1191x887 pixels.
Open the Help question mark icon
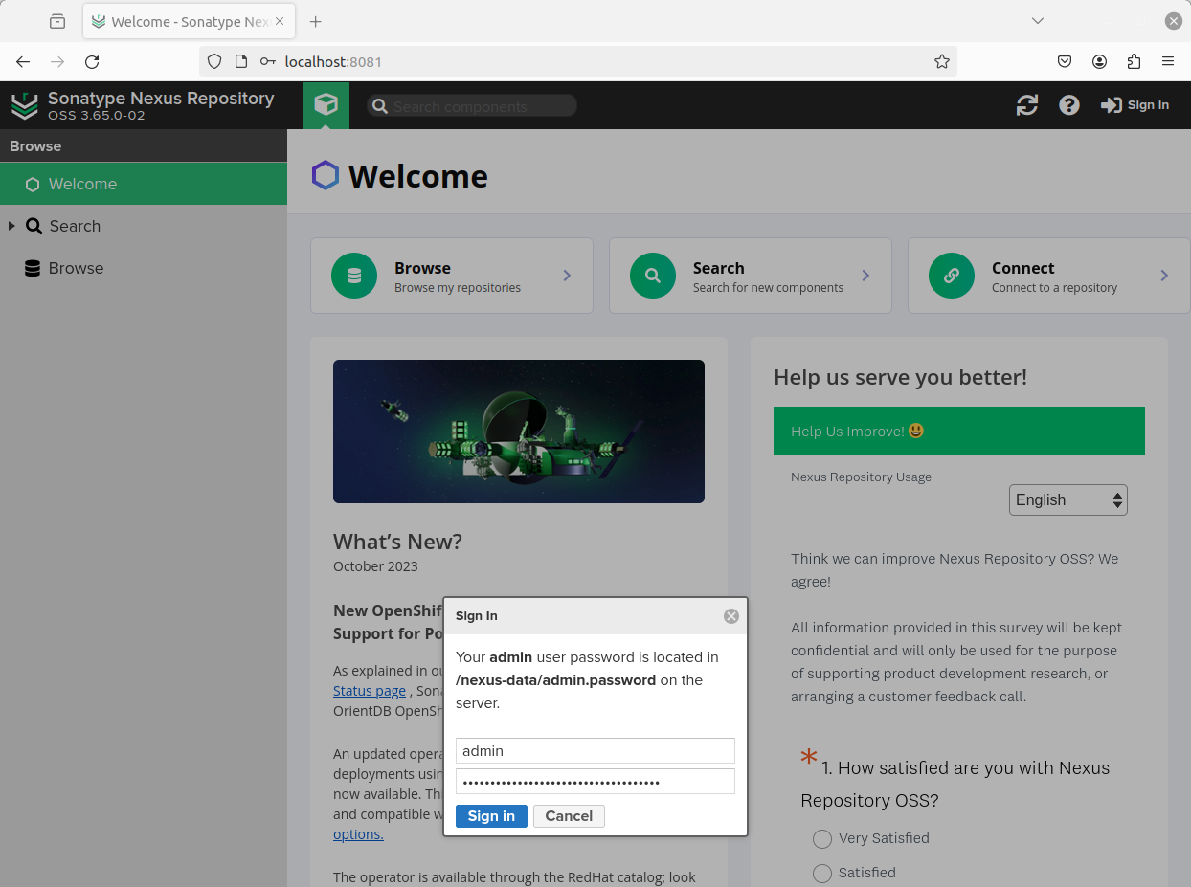click(1069, 105)
